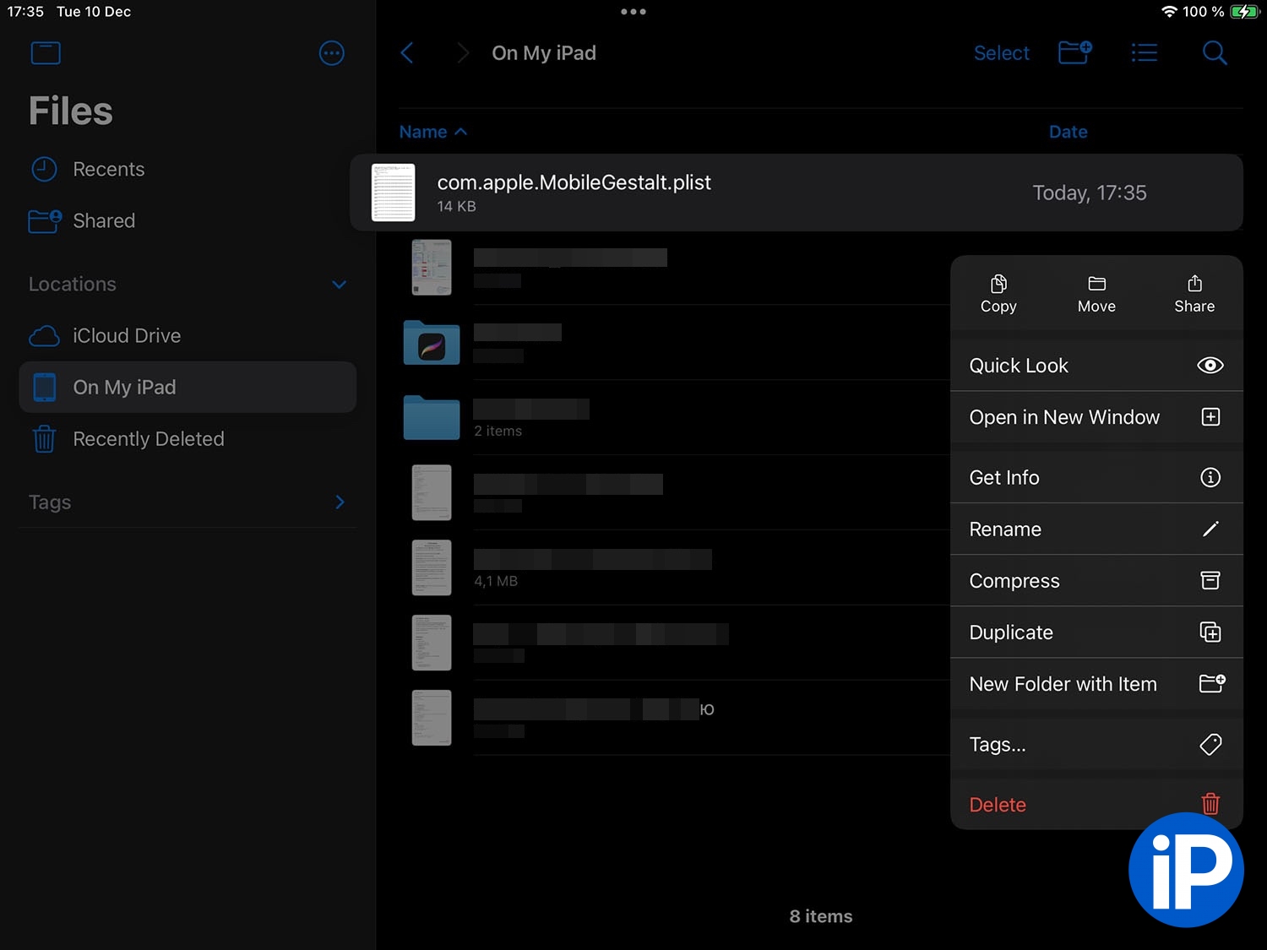Open the search magnifier

(x=1215, y=53)
